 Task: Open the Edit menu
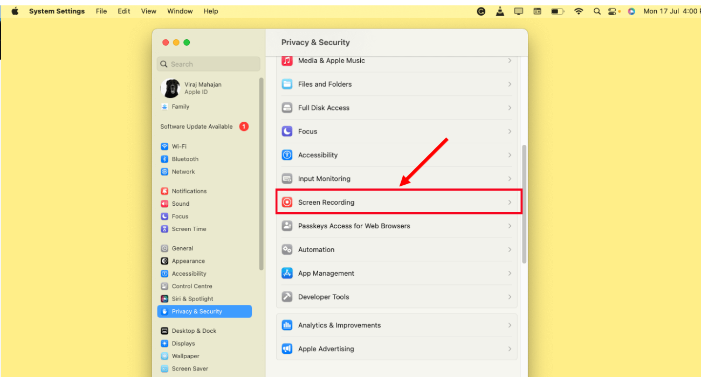tap(124, 11)
